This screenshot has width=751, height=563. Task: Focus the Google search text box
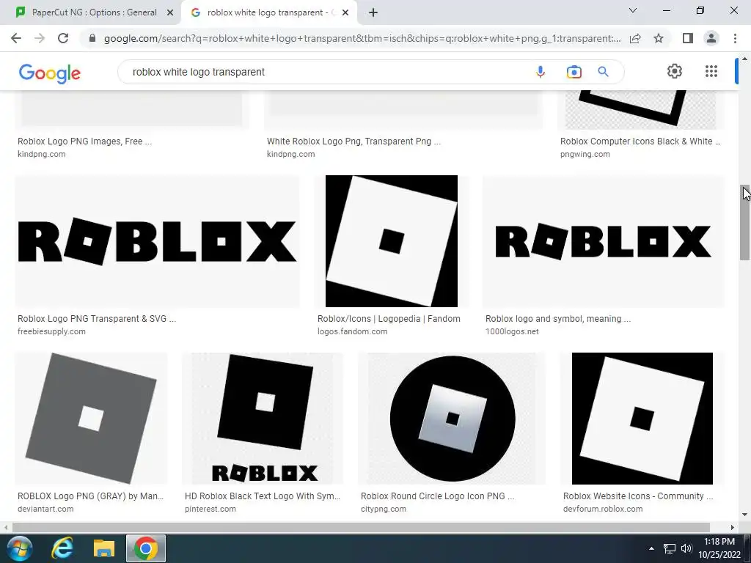(x=326, y=72)
